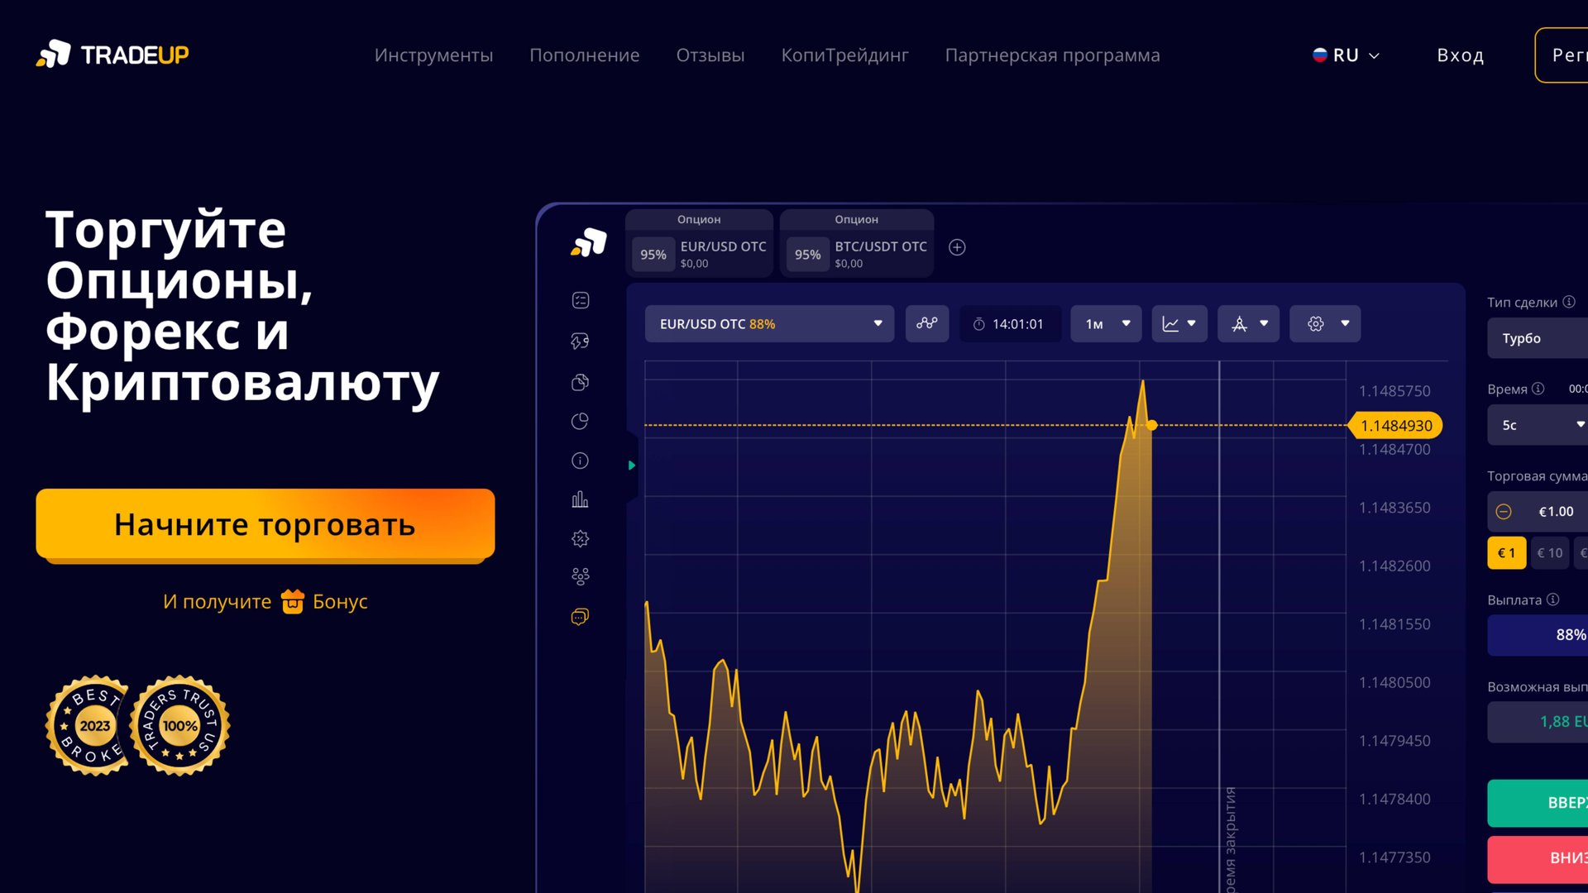The height and width of the screenshot is (893, 1588).
Task: Open the Инструменты menu item
Action: (x=433, y=55)
